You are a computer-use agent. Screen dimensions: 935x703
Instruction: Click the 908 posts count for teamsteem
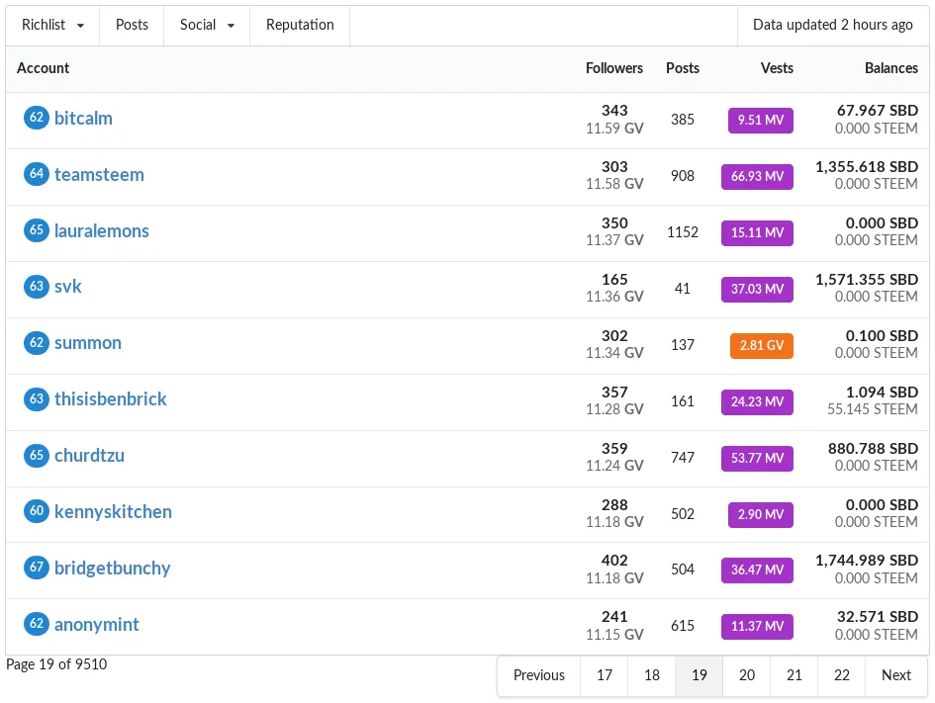(682, 176)
